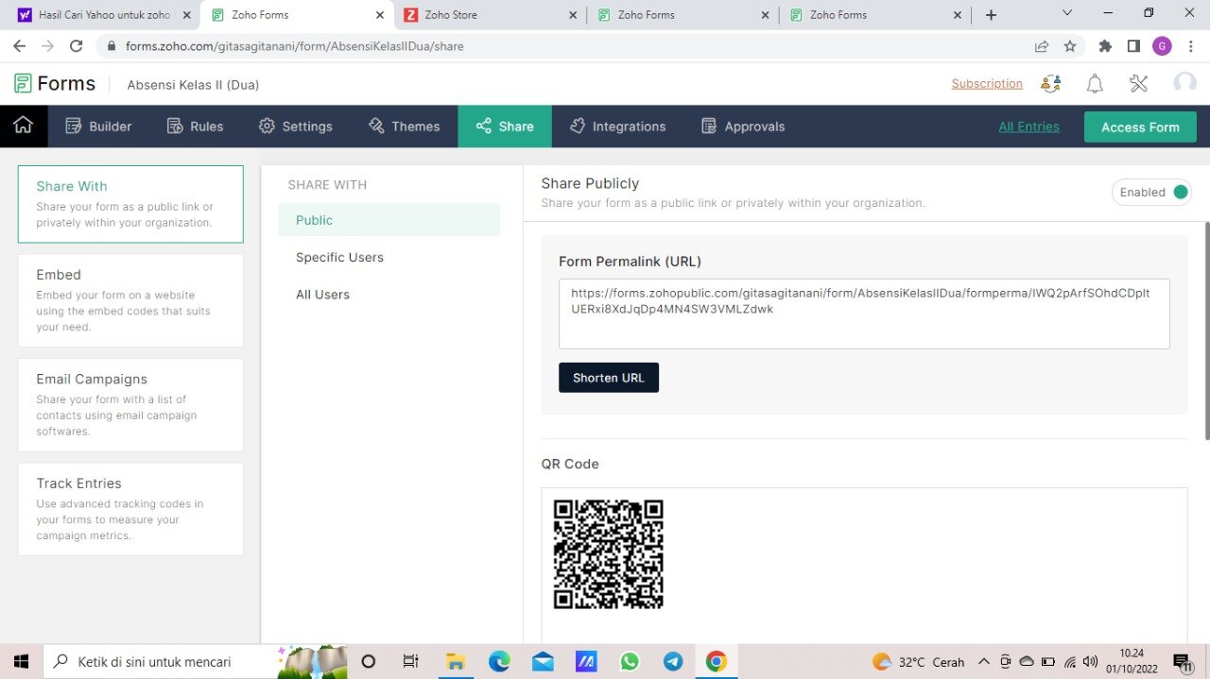
Task: Open the Share With sidebar card
Action: coord(130,204)
